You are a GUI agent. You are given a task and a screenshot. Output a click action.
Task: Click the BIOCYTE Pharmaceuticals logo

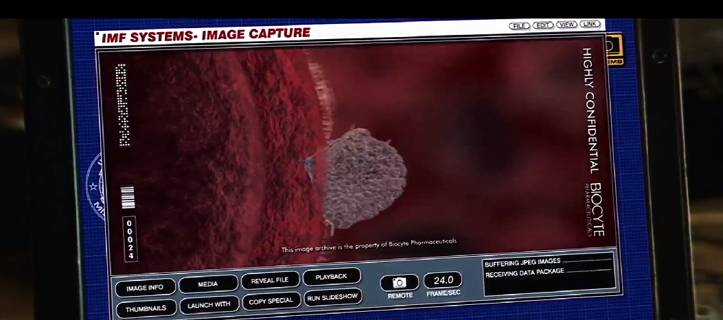(x=595, y=210)
